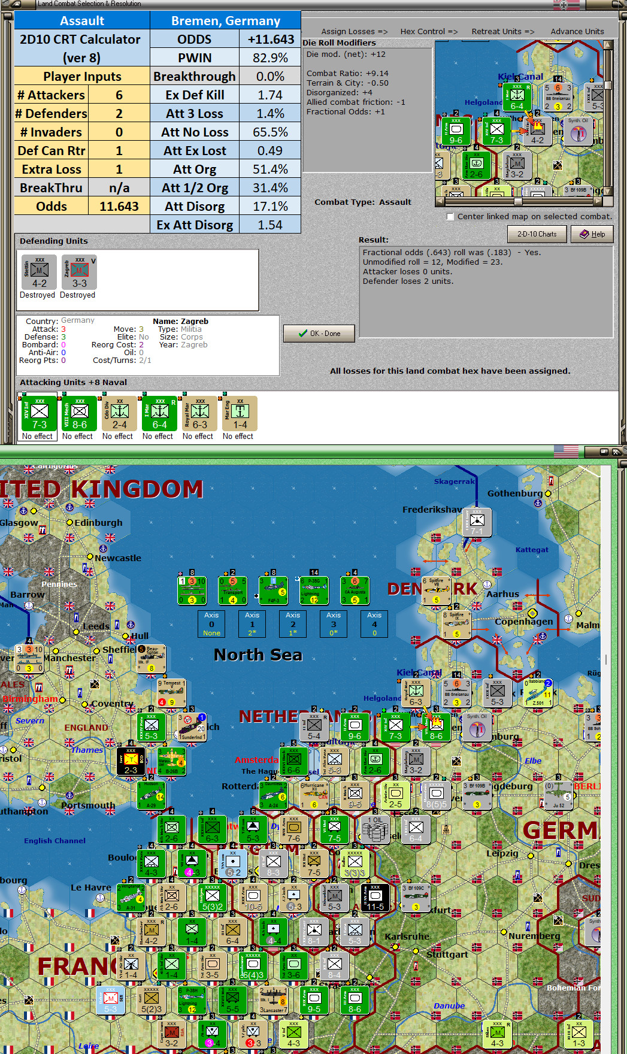627x1054 pixels.
Task: Click the black 2-3 unit near the Thames
Action: 131,761
